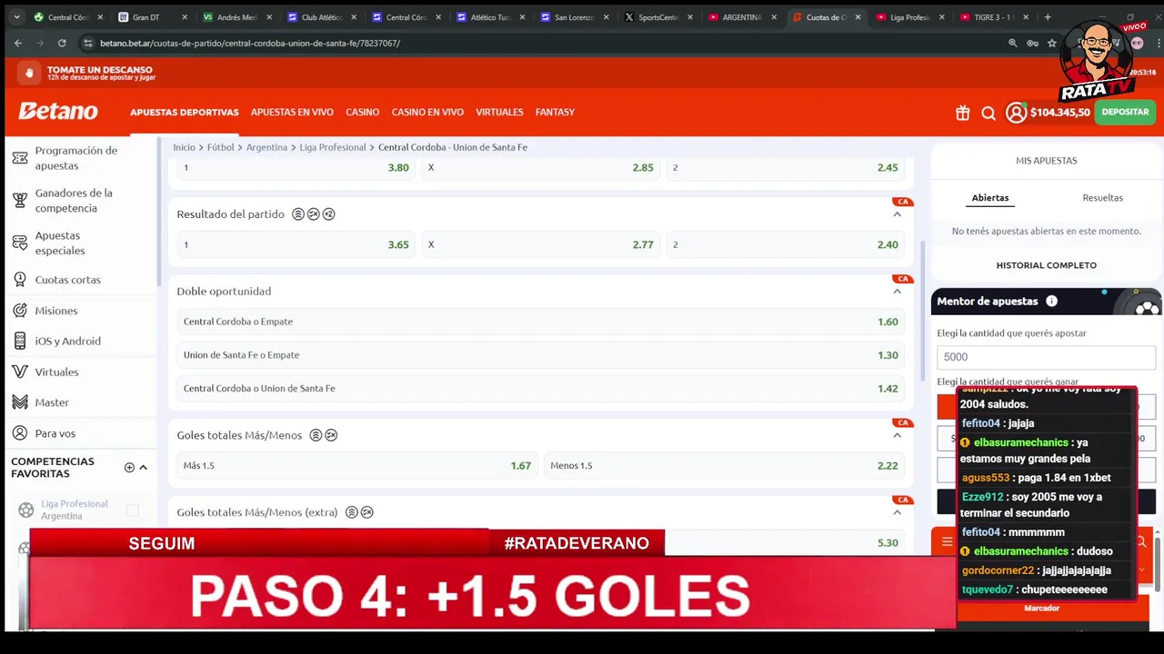This screenshot has height=654, width=1164.
Task: Open the user account icon
Action: pos(1016,113)
